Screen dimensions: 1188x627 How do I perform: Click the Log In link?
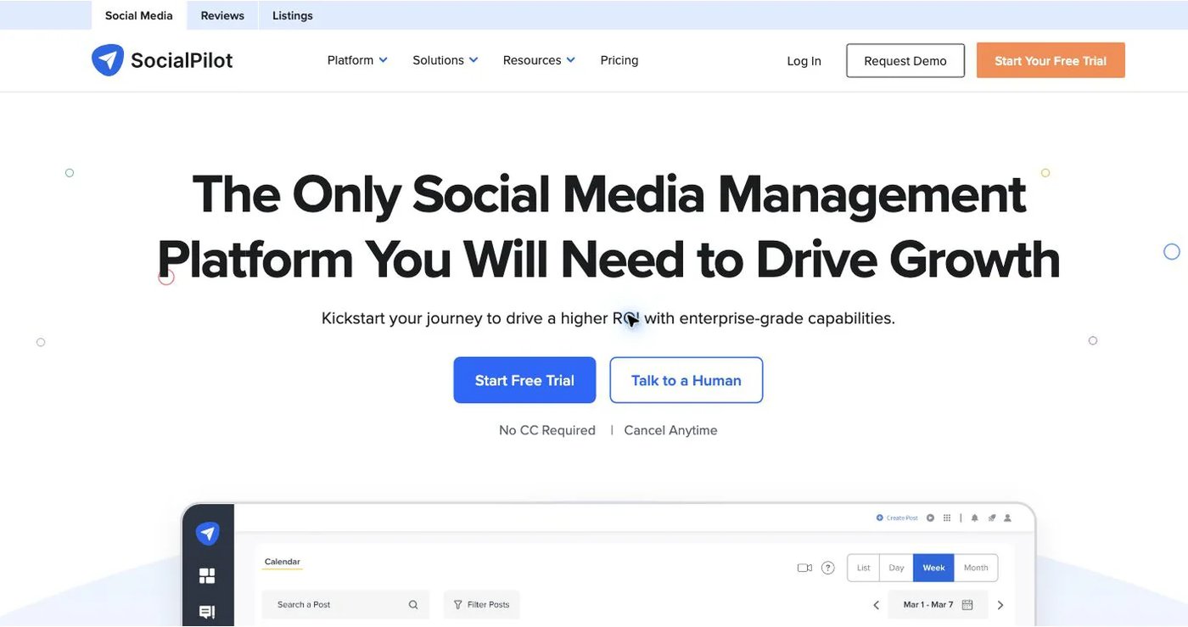[804, 61]
